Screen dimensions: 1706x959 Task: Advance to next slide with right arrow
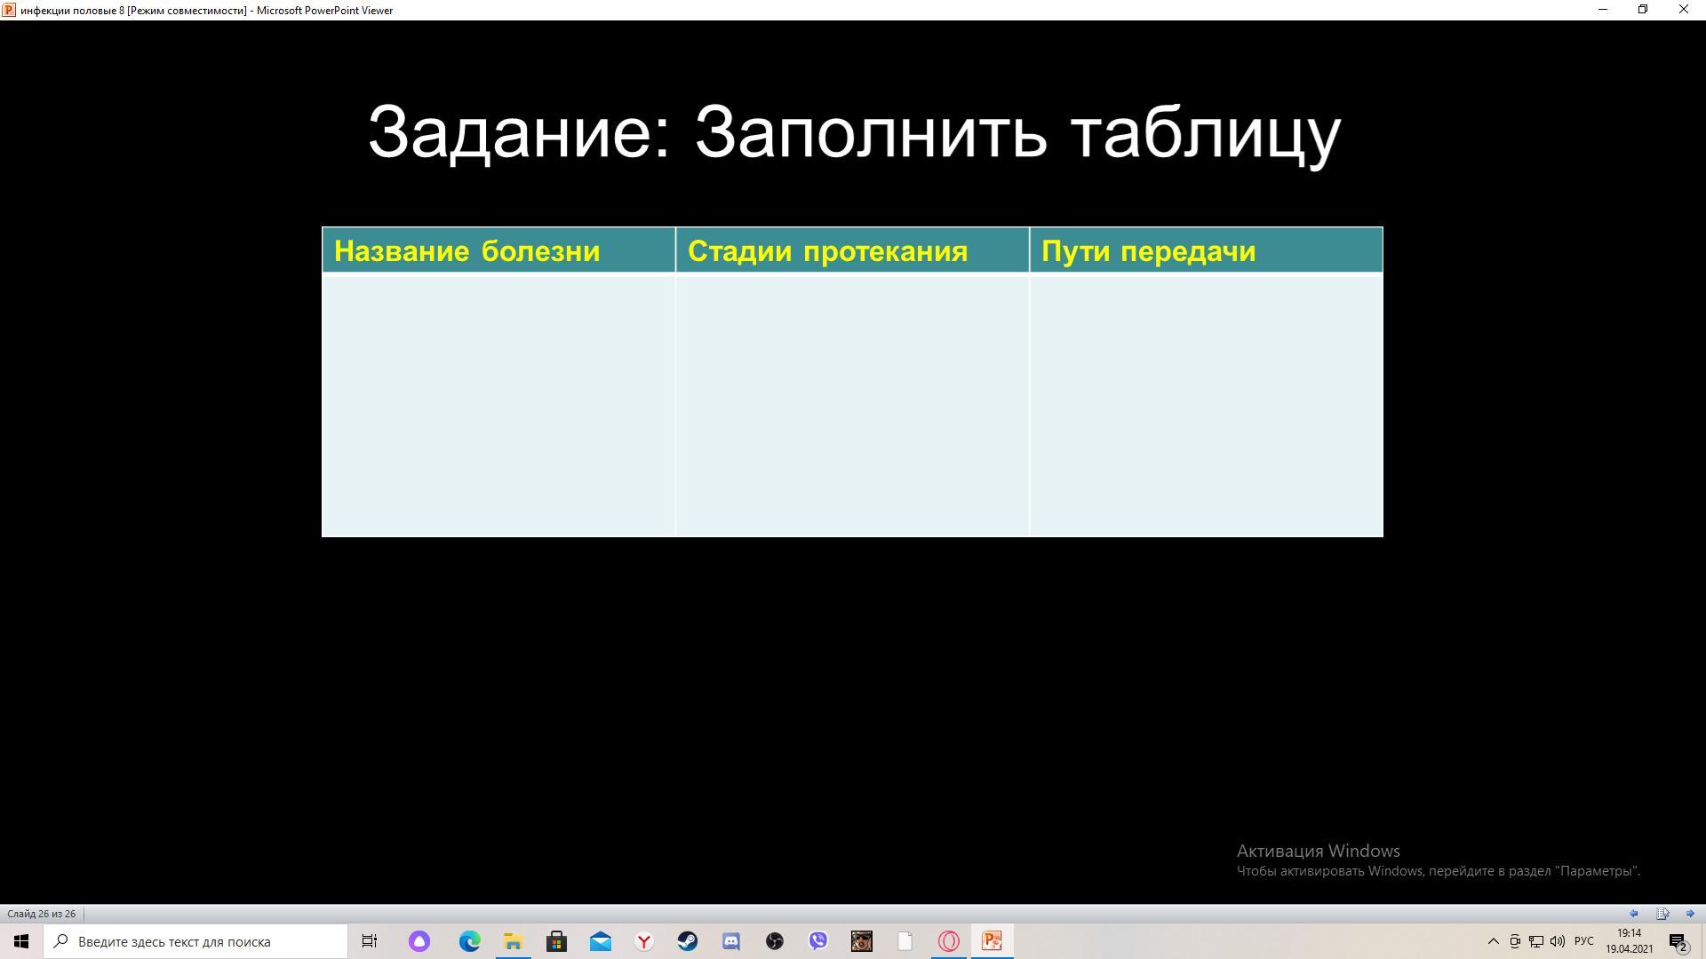click(x=1690, y=914)
